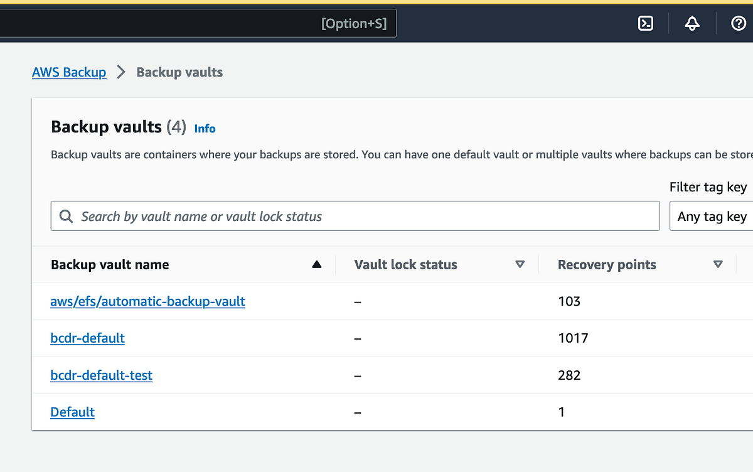Open the bcdr-default vault
The height and width of the screenshot is (472, 753).
87,338
